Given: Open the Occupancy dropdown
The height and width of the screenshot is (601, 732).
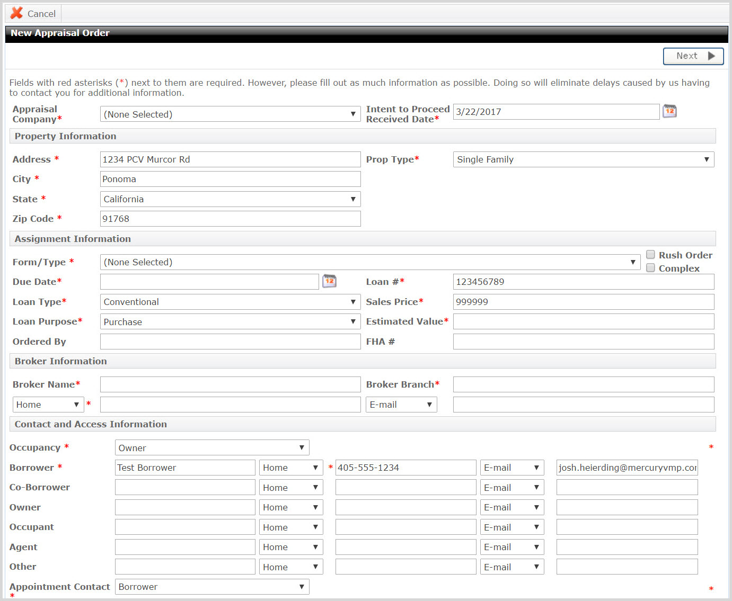Looking at the screenshot, I should click(211, 448).
